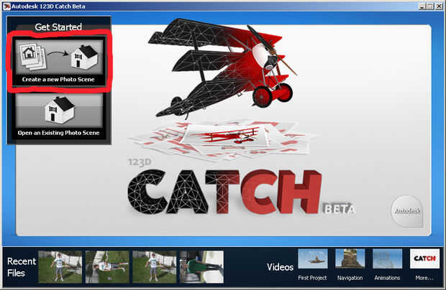
Task: Click Open an Existing Photo Scene button
Action: pos(59,116)
